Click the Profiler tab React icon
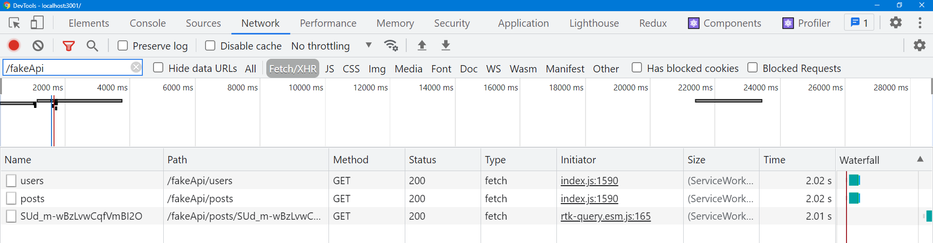Viewport: 933px width, 243px height. coord(788,23)
